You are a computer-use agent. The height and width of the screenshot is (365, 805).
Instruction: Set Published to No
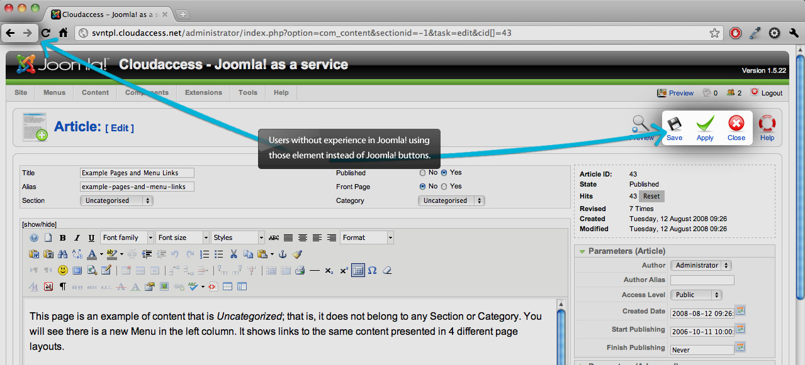tap(423, 173)
